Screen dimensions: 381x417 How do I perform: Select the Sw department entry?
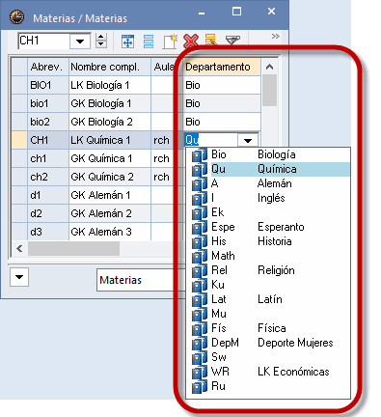[268, 357]
